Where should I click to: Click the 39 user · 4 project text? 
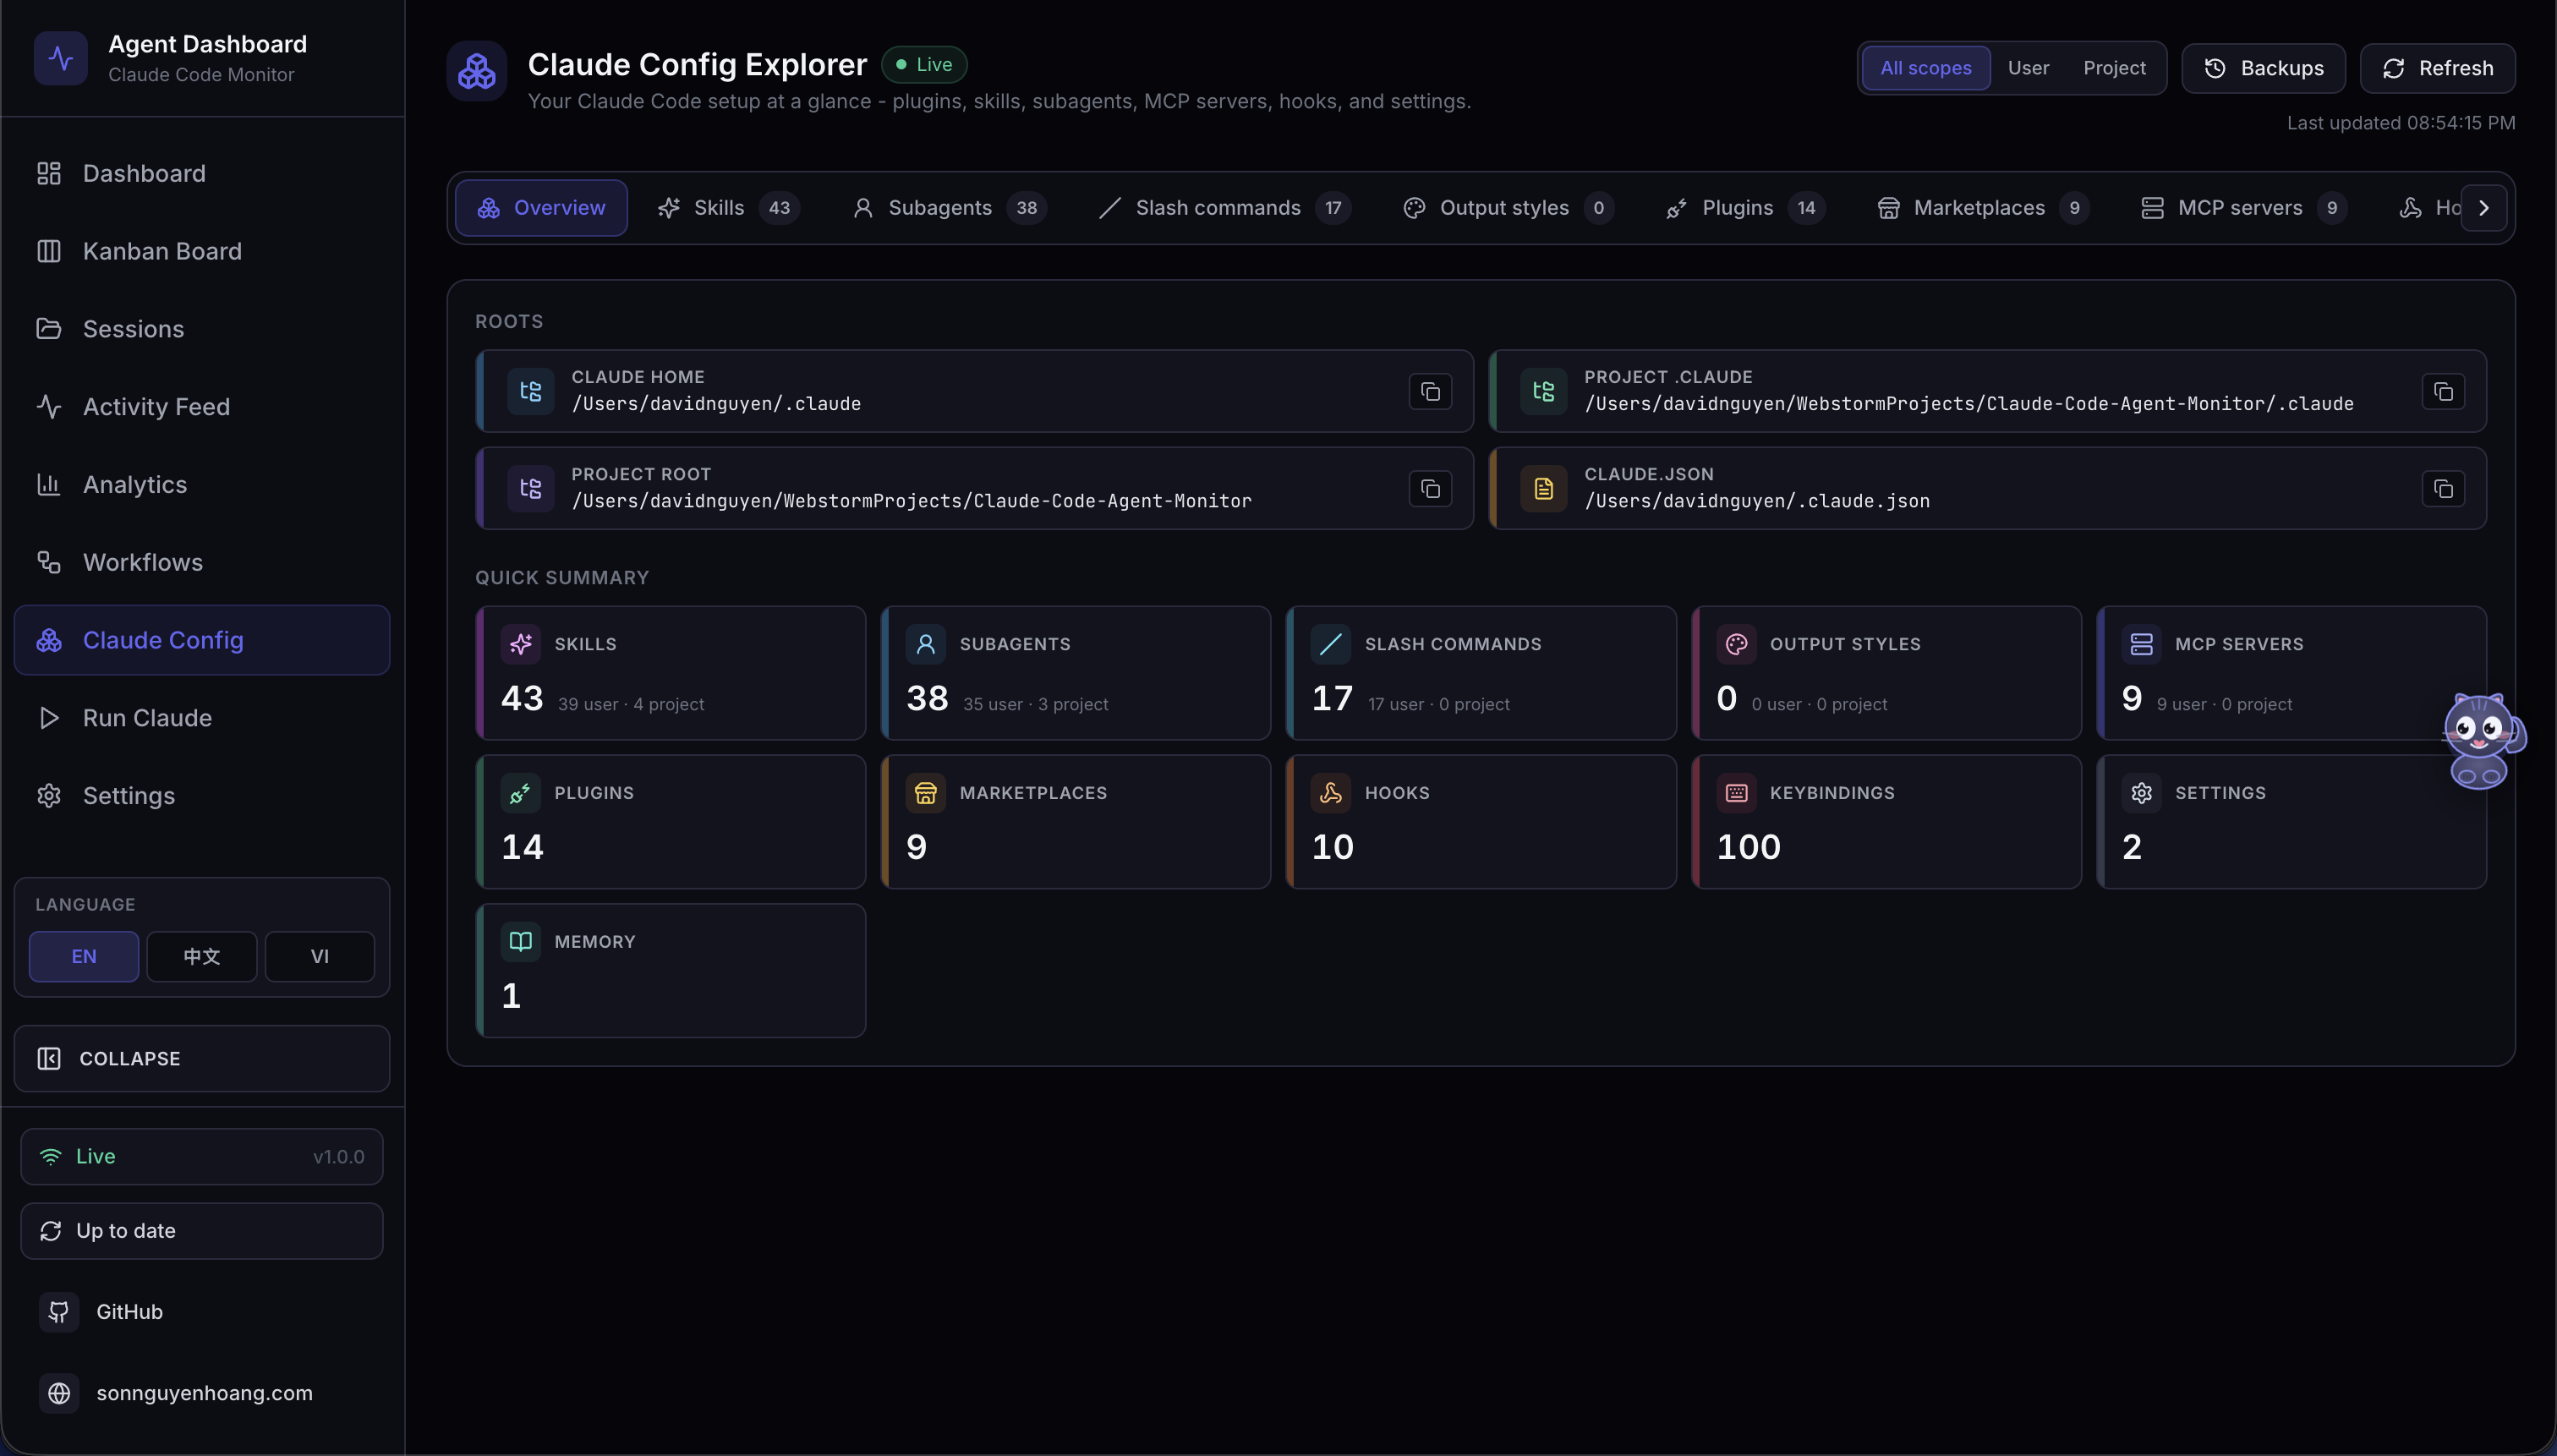coord(631,705)
